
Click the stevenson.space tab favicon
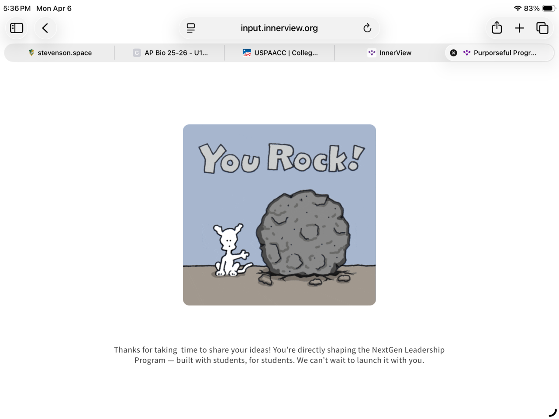click(31, 53)
